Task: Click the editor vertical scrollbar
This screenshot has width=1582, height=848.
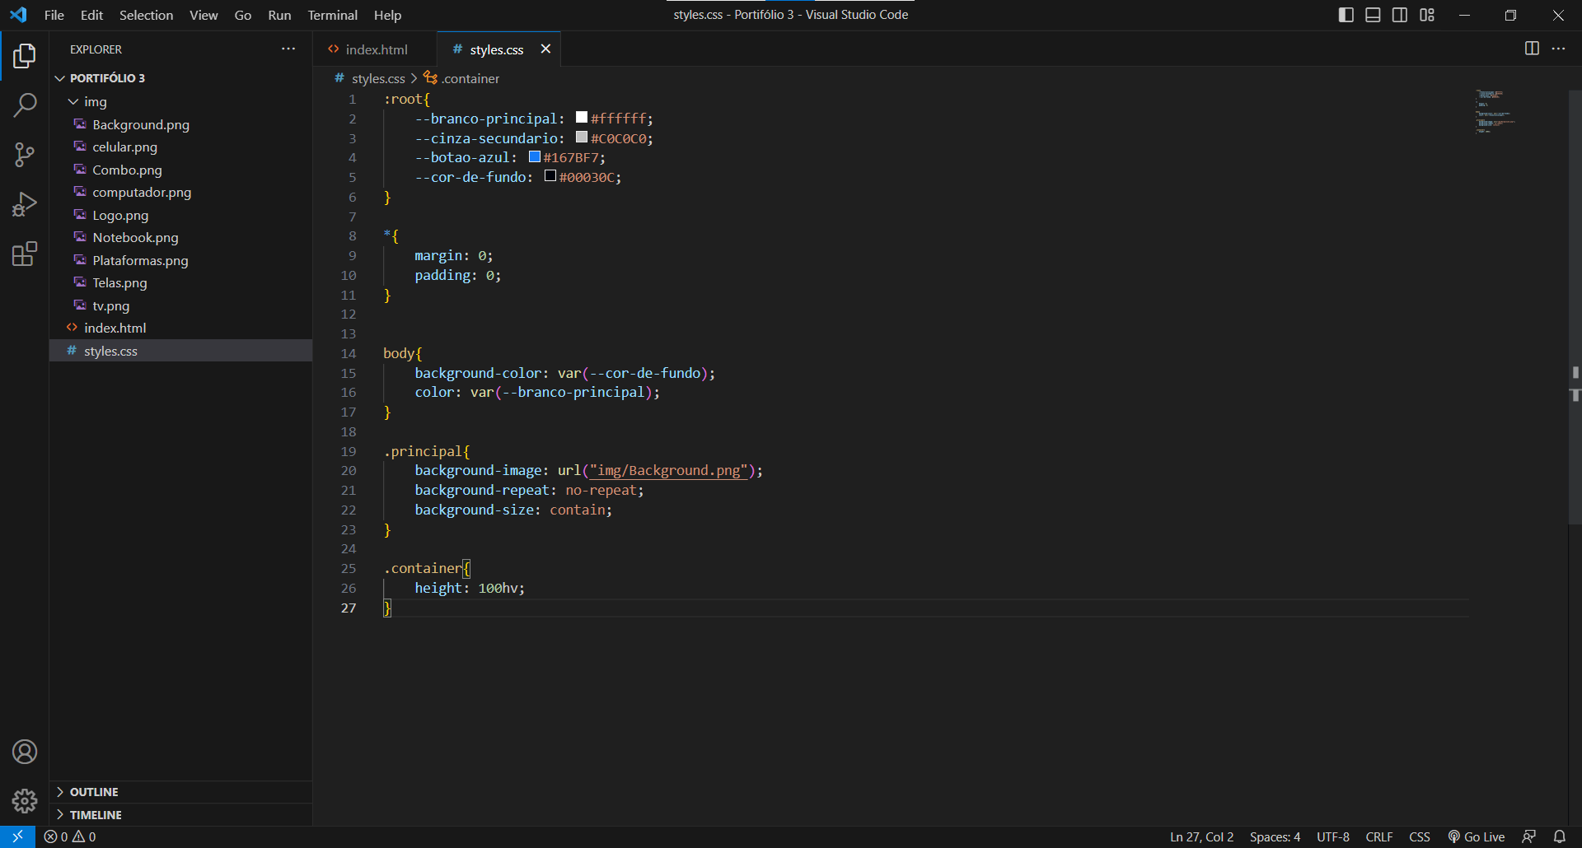Action: [1575, 306]
